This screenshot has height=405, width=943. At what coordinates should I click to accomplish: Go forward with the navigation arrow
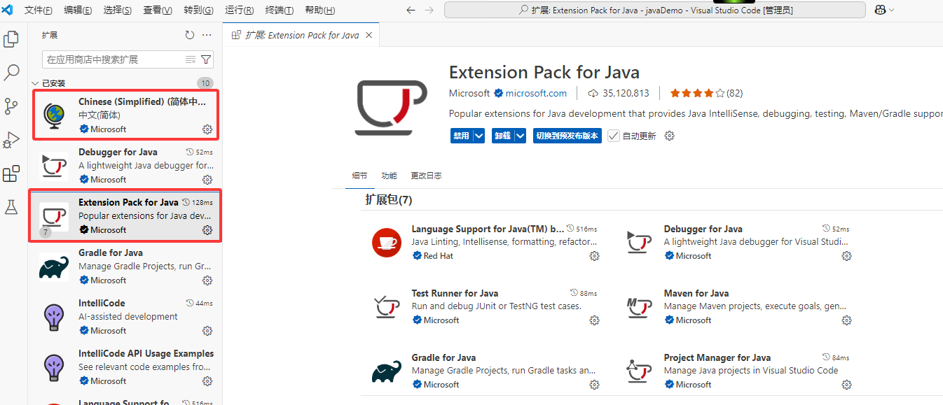(x=429, y=10)
